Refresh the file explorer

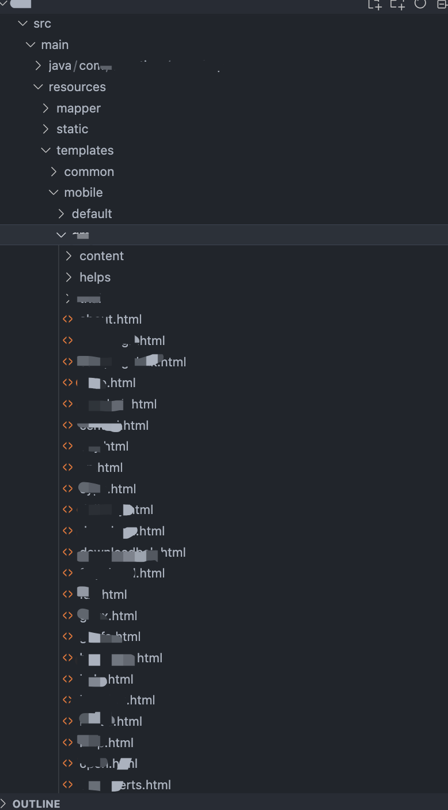click(x=420, y=3)
